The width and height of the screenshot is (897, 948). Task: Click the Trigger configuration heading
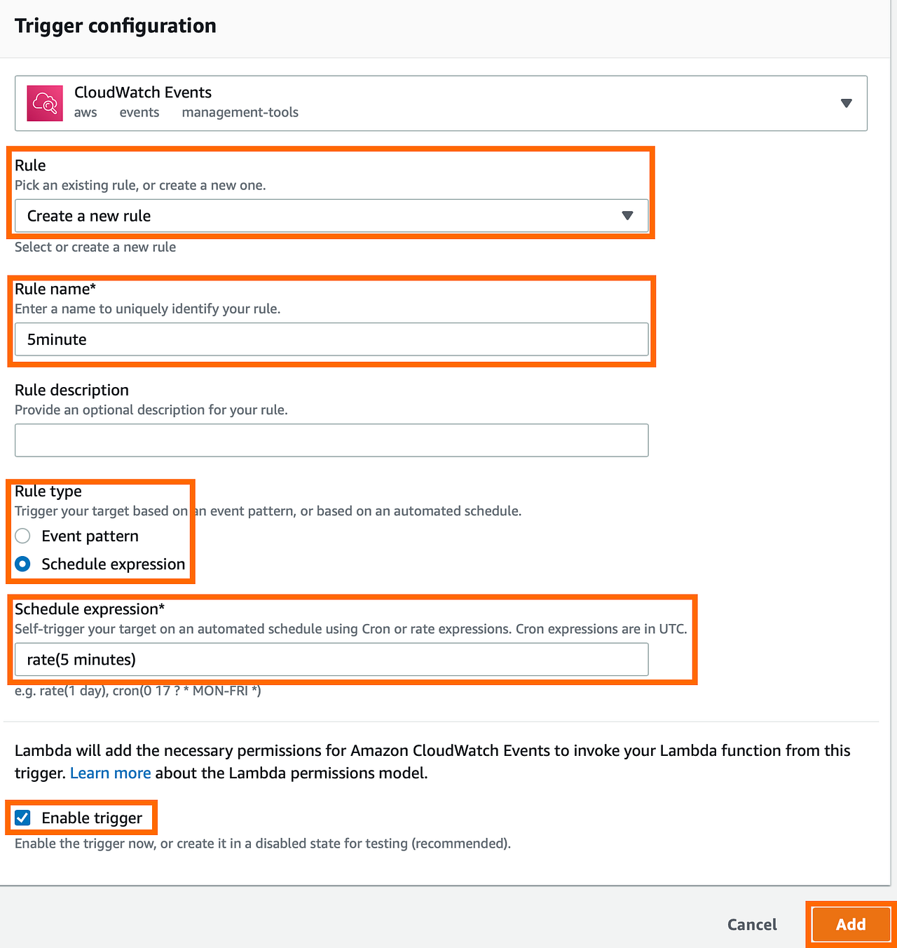coord(115,25)
